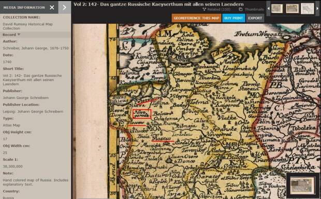Open the Media Information tab header

click(x=24, y=7)
